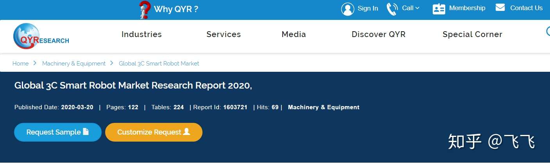Click the person icon in Customize Request
Image resolution: width=550 pixels, height=165 pixels.
point(186,131)
